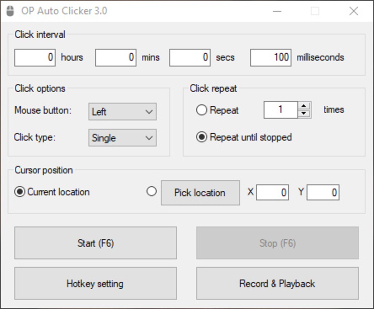This screenshot has width=374, height=309.
Task: Enable Repeat until stopped
Action: click(x=201, y=137)
